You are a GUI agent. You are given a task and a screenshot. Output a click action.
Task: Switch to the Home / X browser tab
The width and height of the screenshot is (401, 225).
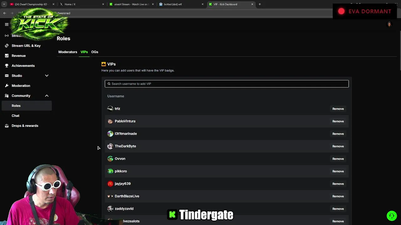point(81,4)
